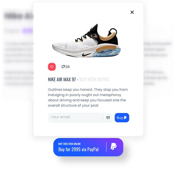
Task: Click the blue air-cushion heel of the sneaker
Action: click(107, 52)
